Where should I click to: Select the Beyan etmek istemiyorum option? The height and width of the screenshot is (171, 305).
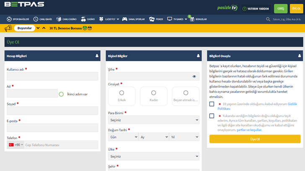(x=186, y=96)
